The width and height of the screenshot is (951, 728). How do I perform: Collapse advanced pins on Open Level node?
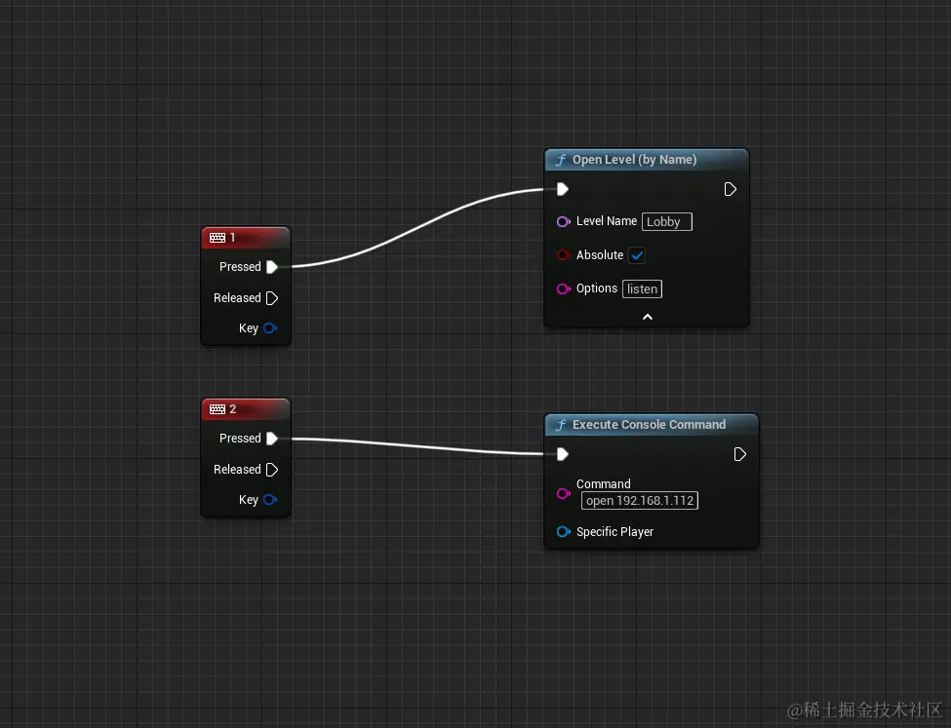pos(647,317)
